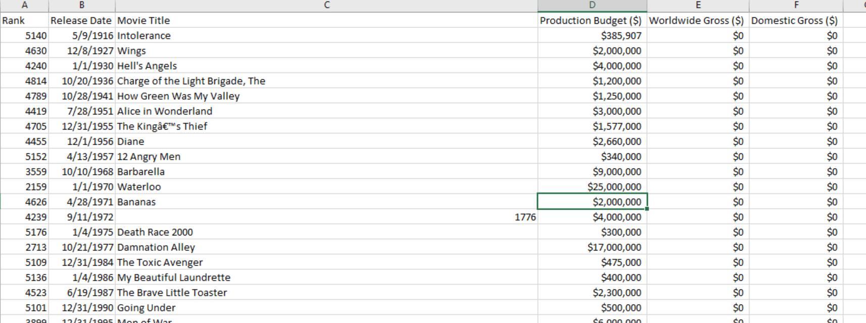This screenshot has height=323, width=866.
Task: Click the Domestic Gross ($) header cell
Action: [x=796, y=20]
